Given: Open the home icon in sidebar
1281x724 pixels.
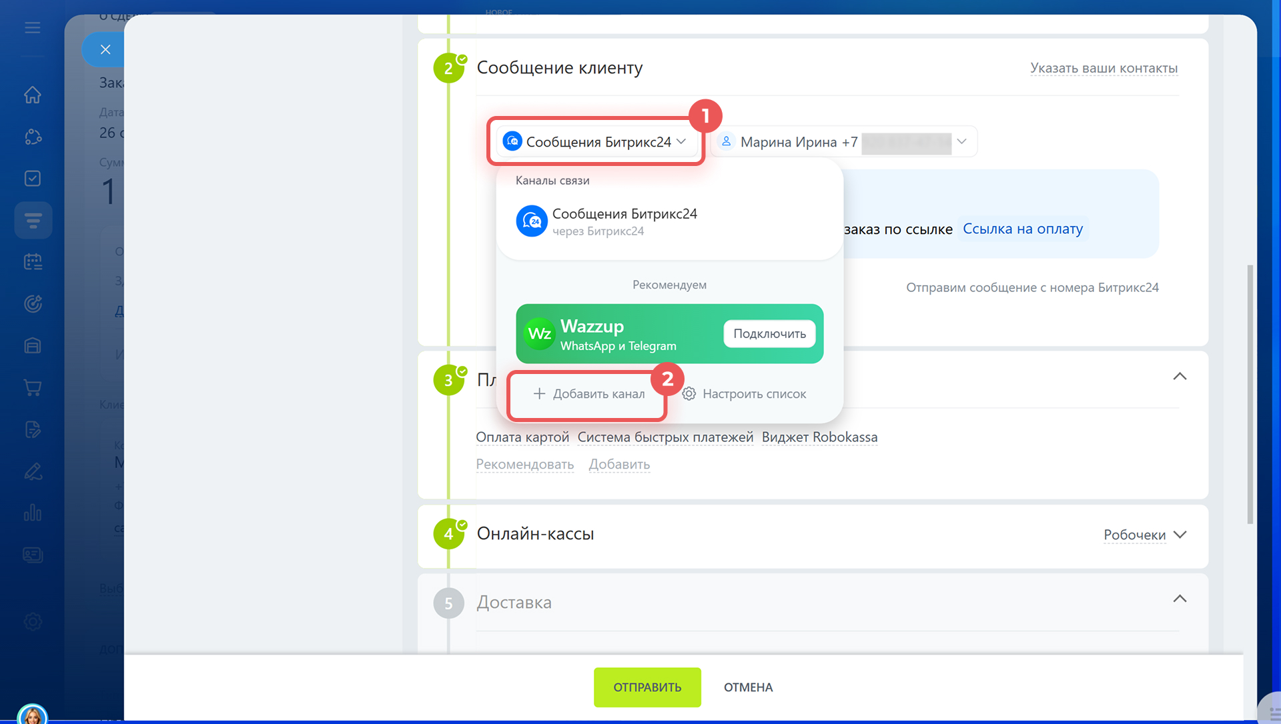Looking at the screenshot, I should tap(33, 95).
